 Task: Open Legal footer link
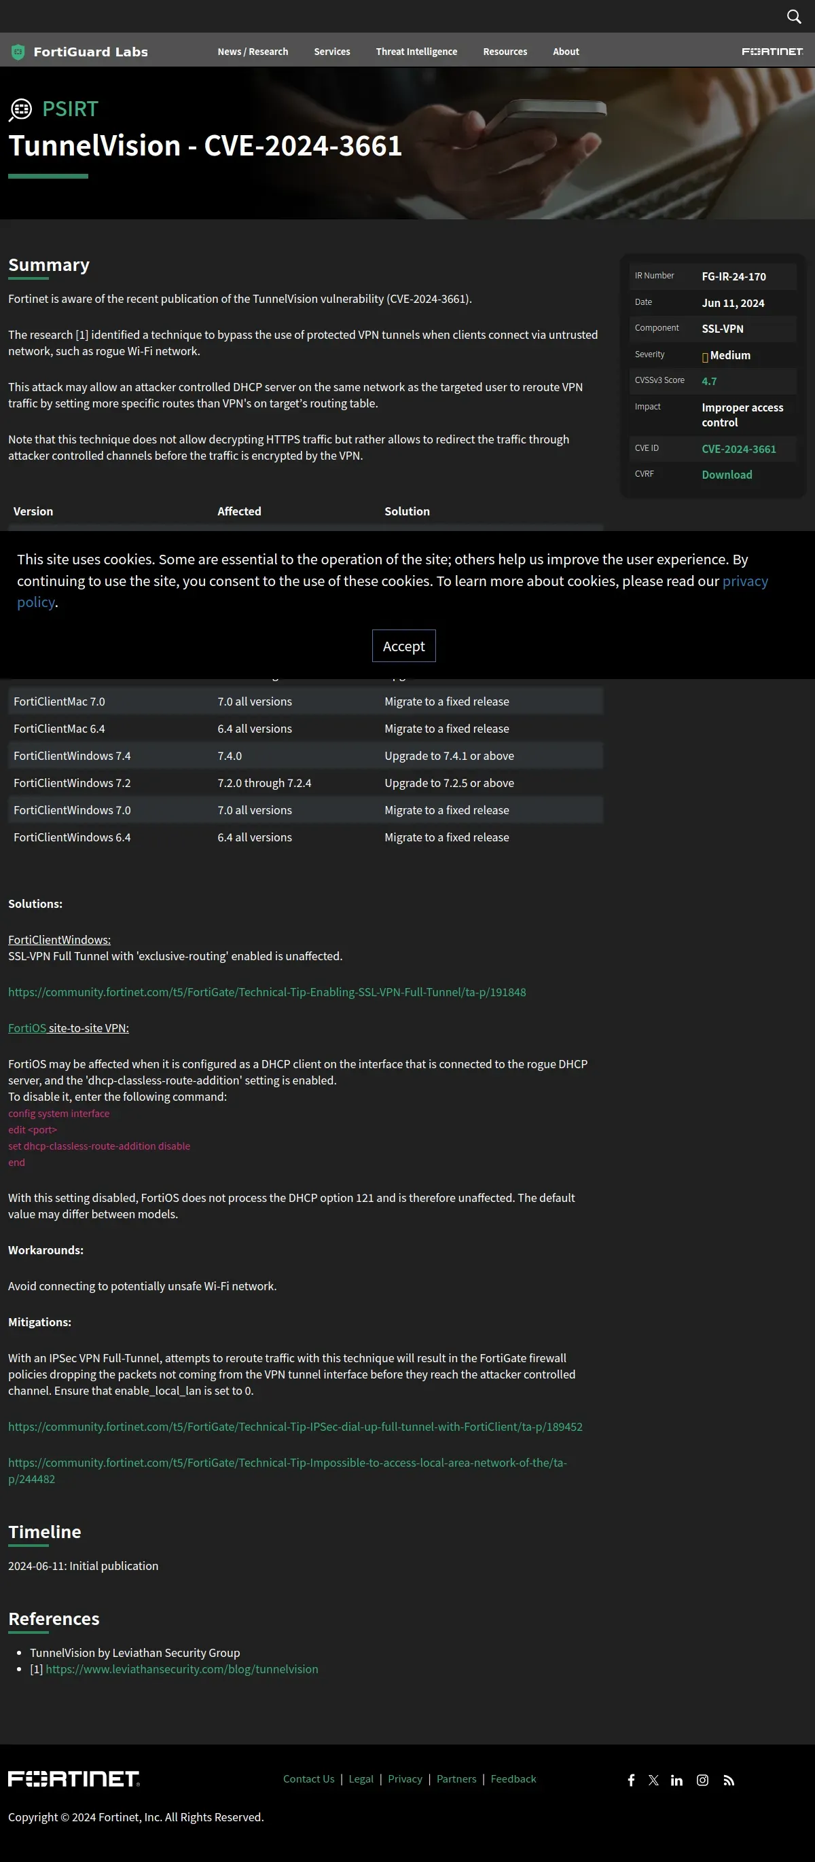click(x=361, y=1779)
